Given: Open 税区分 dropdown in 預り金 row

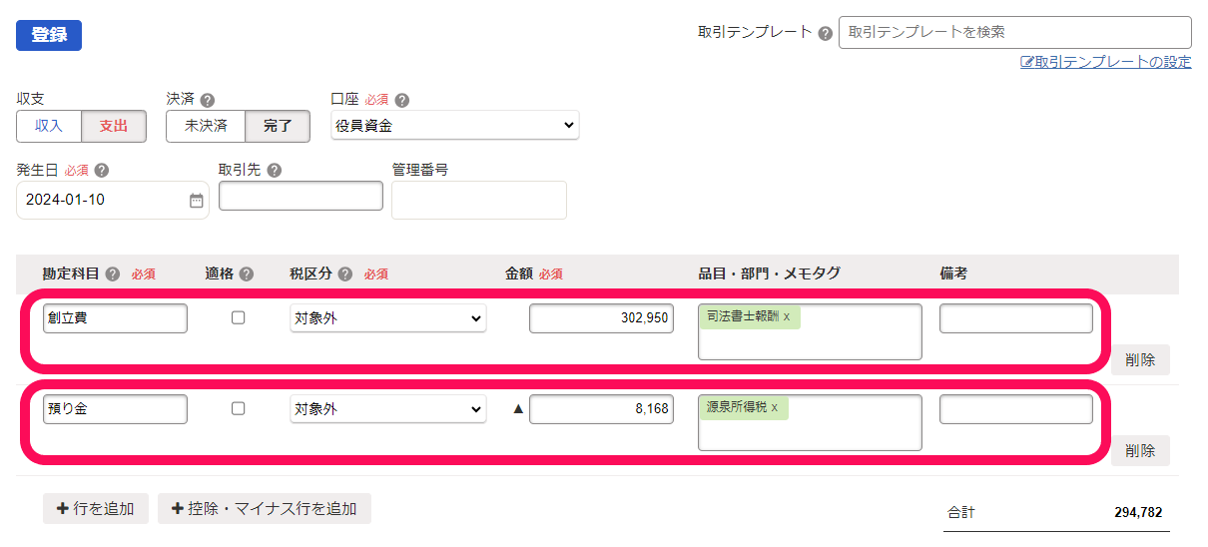Looking at the screenshot, I should 387,409.
